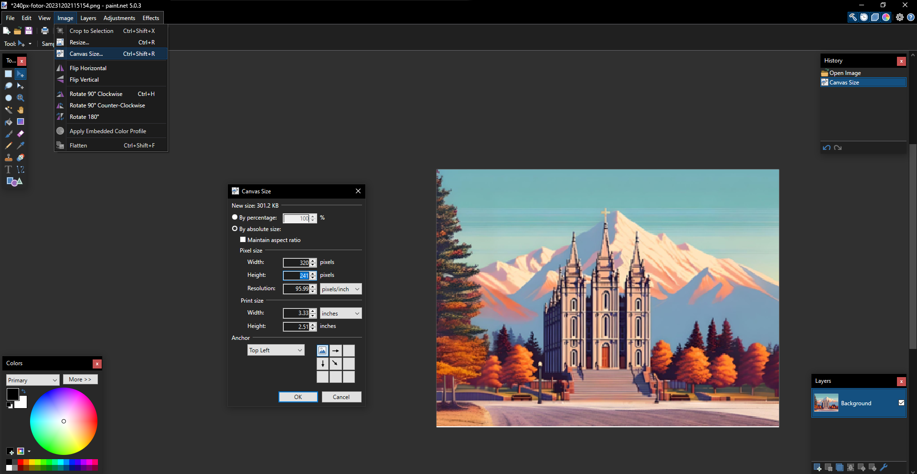This screenshot has height=474, width=917.
Task: Choose Flatten from Image menu
Action: point(111,146)
